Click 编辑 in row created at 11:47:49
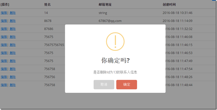Image resolution: width=217 pixels, height=110 pixels. tap(4, 61)
